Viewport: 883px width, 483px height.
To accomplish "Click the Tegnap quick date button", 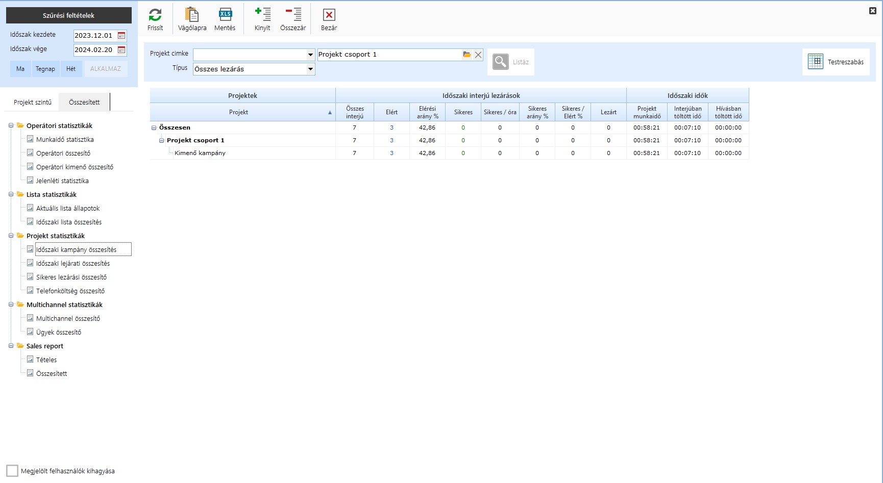I will click(45, 69).
